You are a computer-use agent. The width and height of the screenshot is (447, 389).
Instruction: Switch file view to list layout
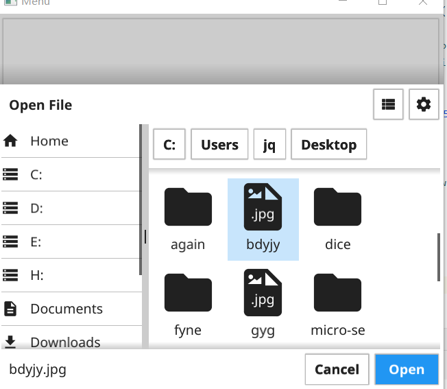pyautogui.click(x=389, y=104)
